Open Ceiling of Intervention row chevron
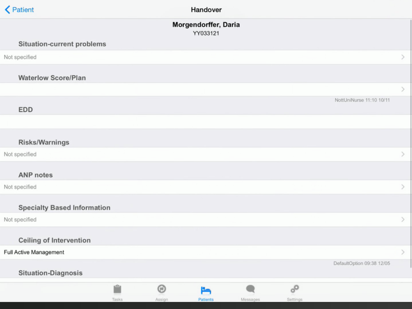This screenshot has width=412, height=309. click(x=402, y=252)
